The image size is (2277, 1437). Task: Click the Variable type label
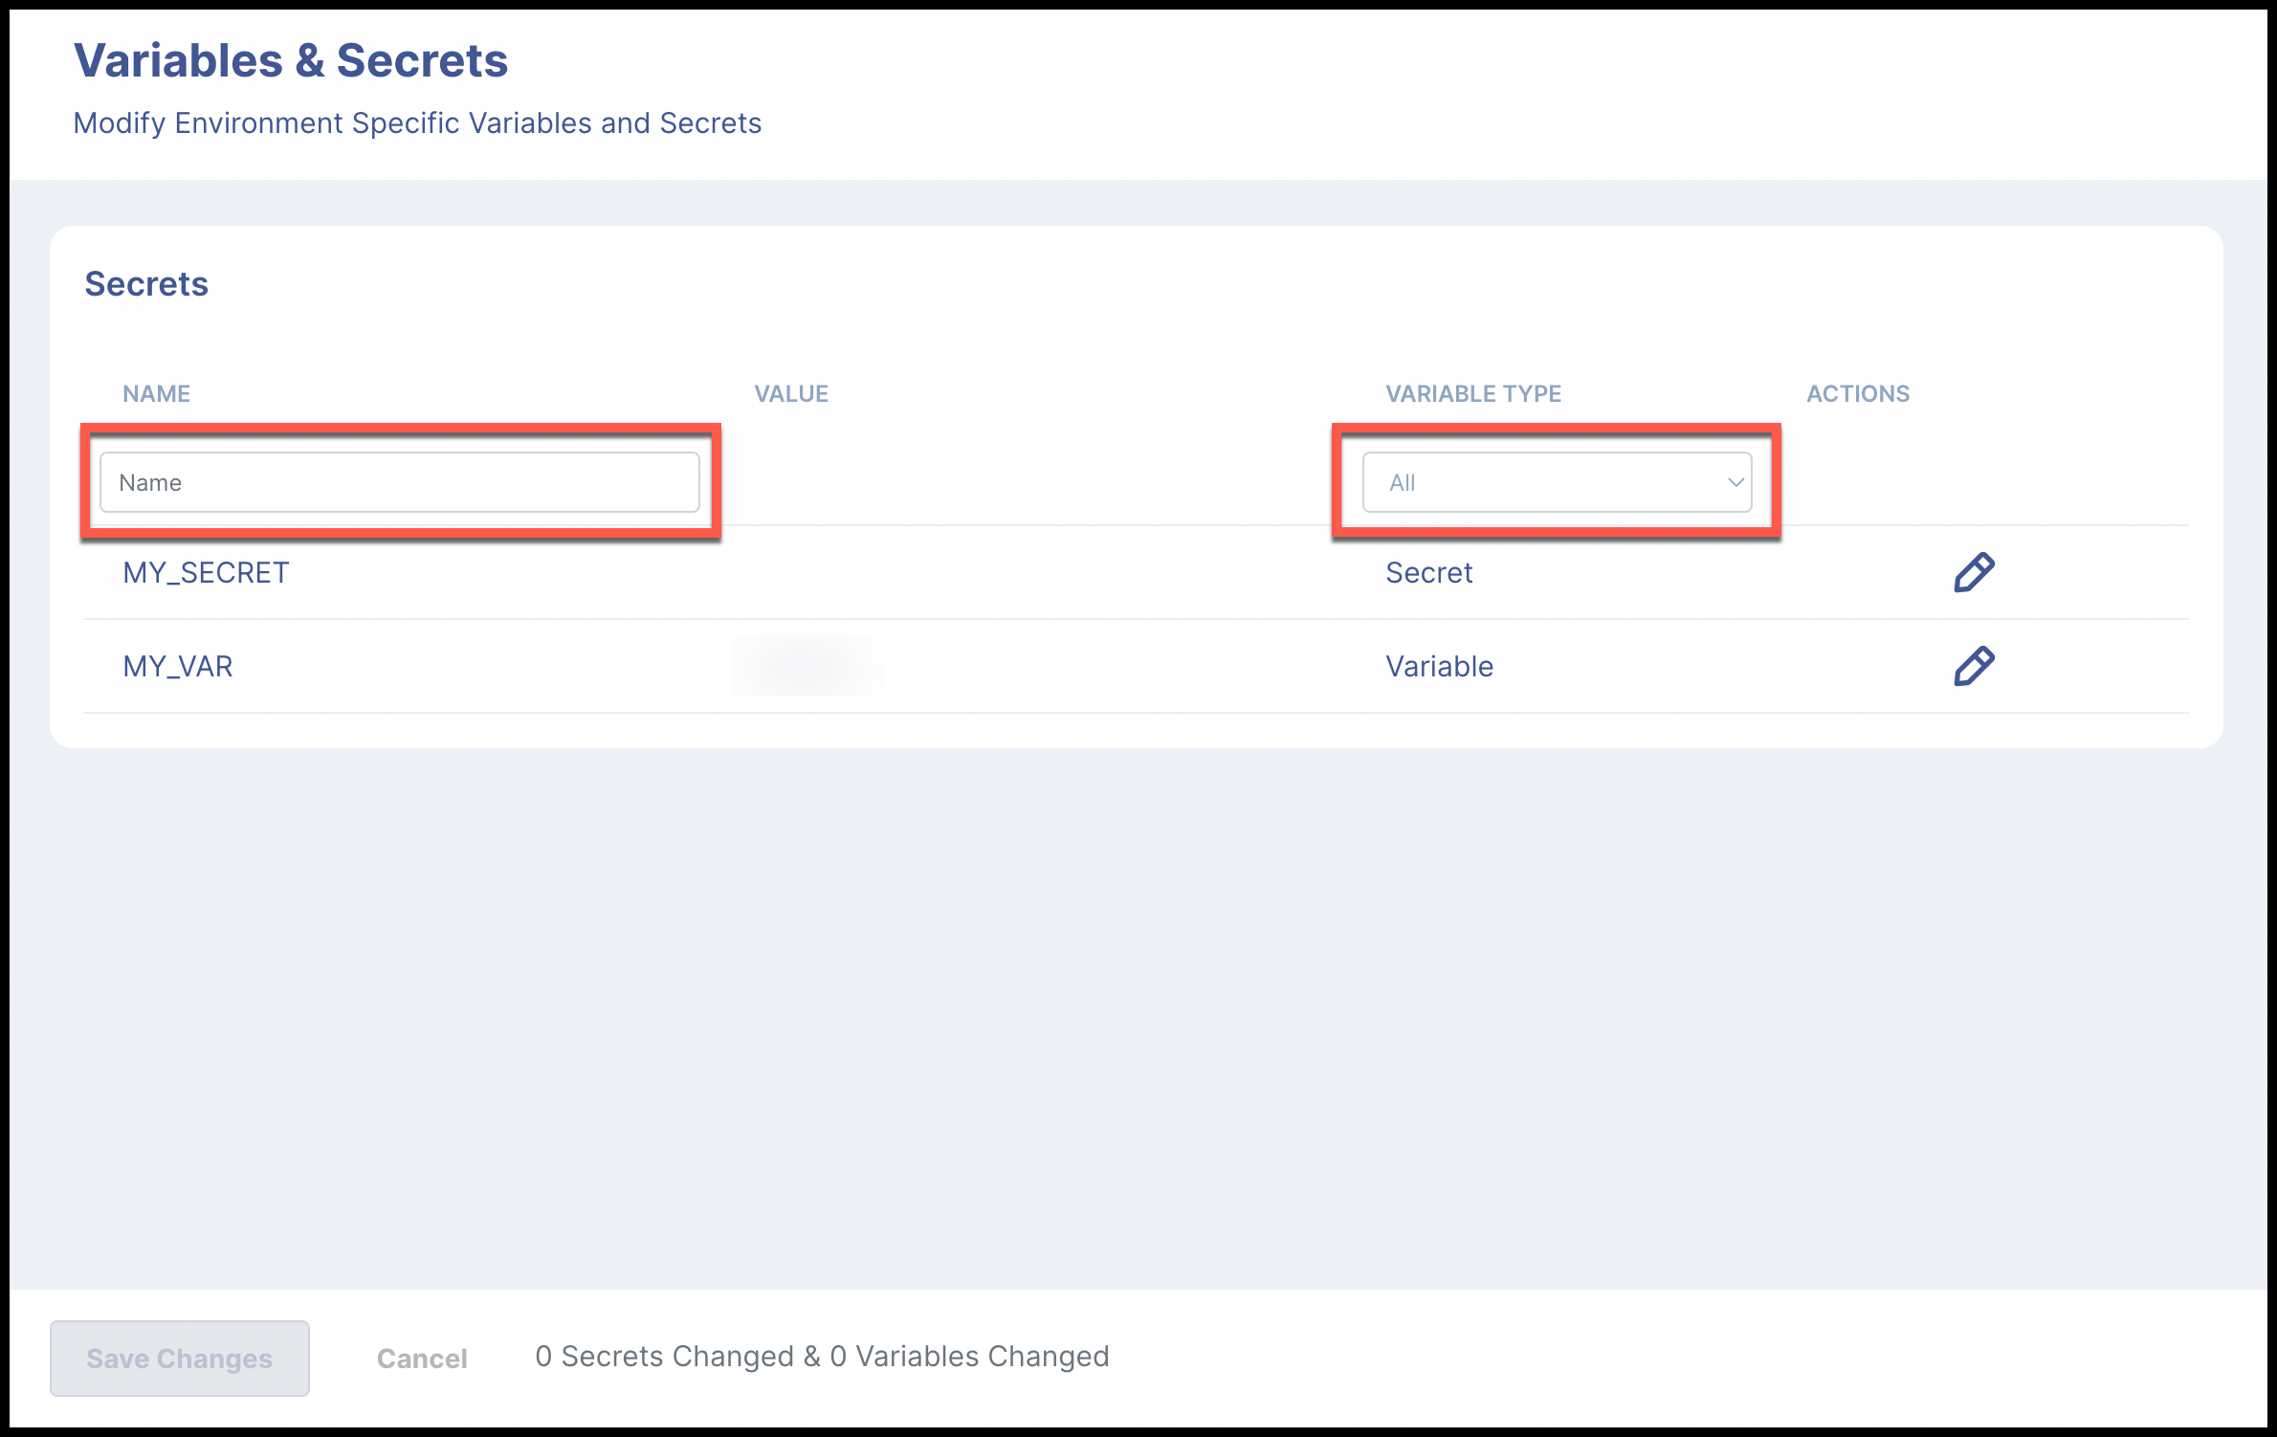click(x=1439, y=666)
